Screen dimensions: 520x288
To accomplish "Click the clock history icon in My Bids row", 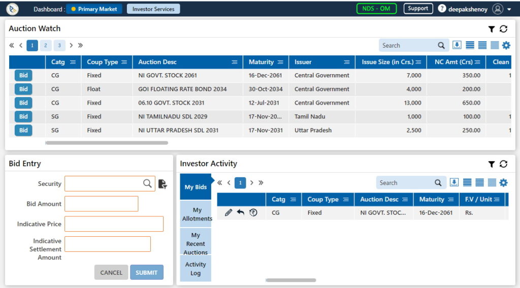I will 253,213.
